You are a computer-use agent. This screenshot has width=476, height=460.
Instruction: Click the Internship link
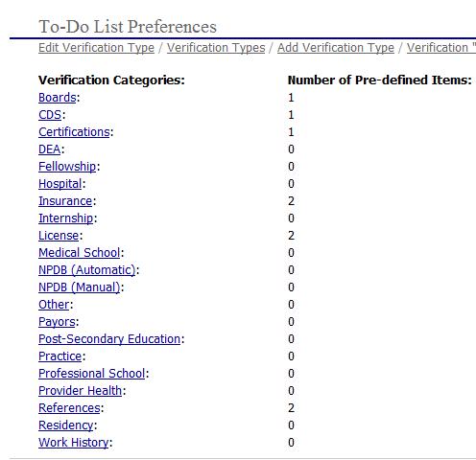[66, 218]
